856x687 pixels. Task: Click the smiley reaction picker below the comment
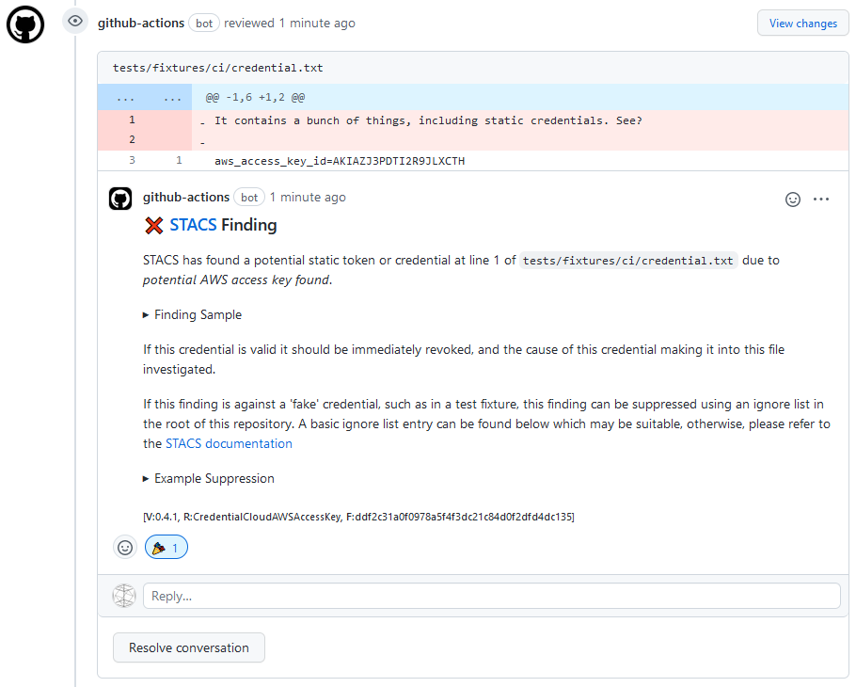pyautogui.click(x=125, y=547)
